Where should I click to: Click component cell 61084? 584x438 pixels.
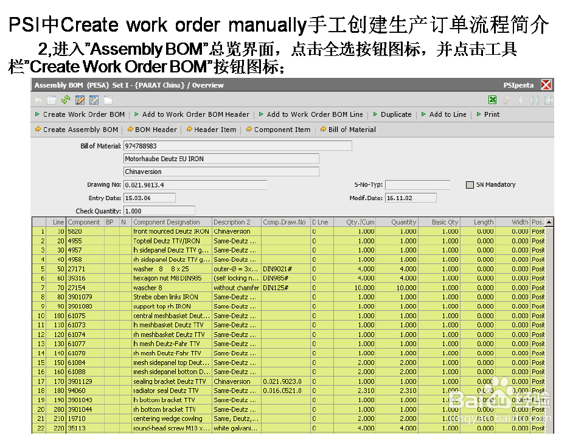point(85,363)
